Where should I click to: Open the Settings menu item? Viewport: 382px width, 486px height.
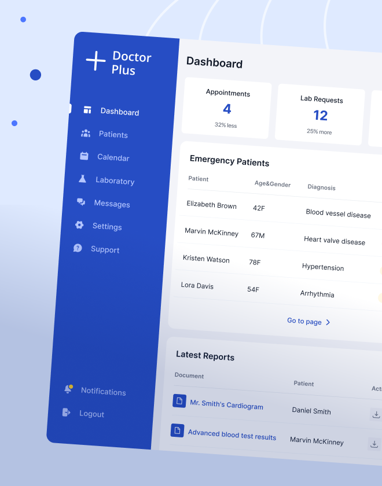(x=107, y=226)
